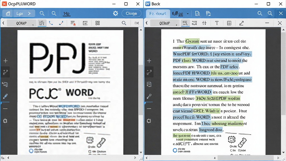Click the second magnifier icon in OcpPLEWORD
286x161 pixels.
tap(54, 13)
